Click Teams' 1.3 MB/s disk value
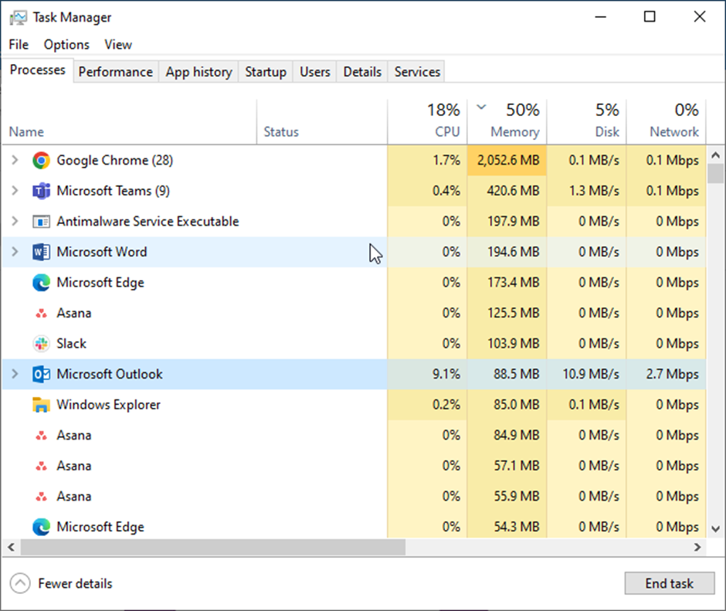 click(x=594, y=191)
